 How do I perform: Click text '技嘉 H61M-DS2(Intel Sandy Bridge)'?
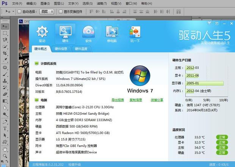[x=83, y=114]
